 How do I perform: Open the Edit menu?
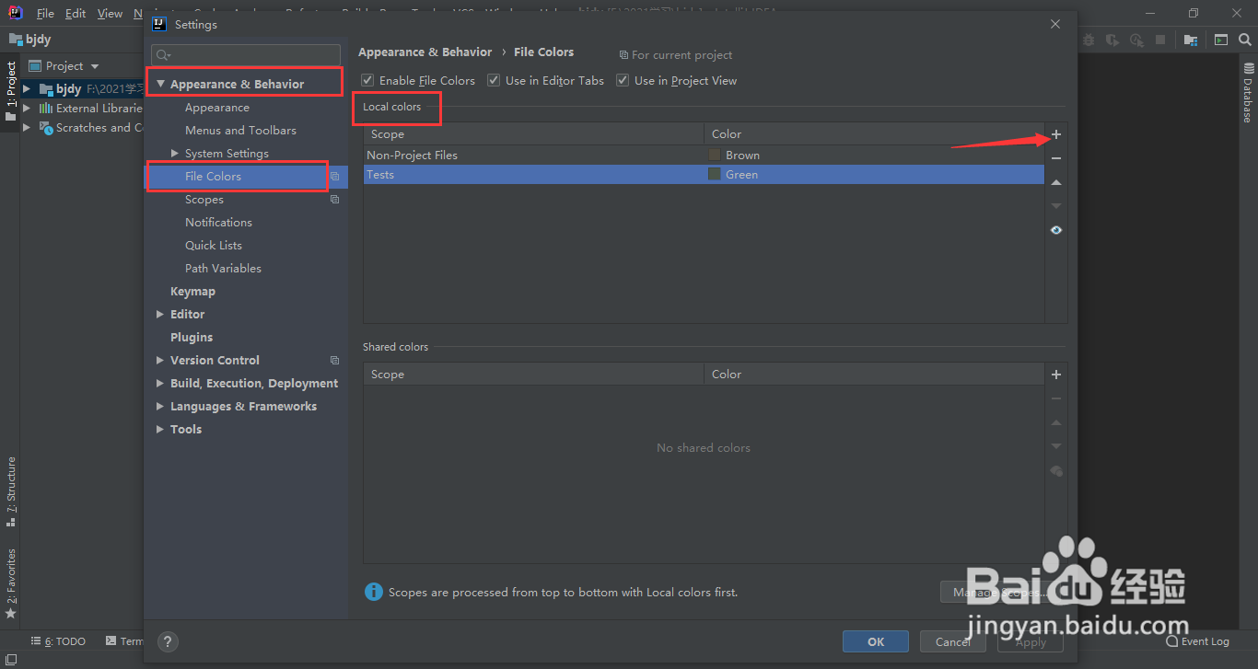(76, 14)
